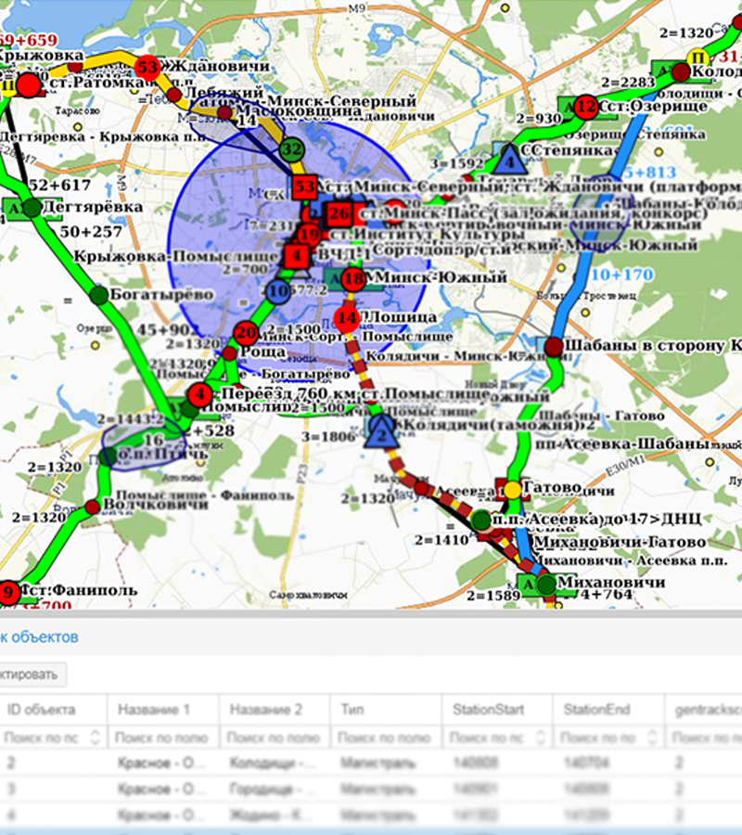Screen dimensions: 742x835
Task: Select green circle marker at Богатырёво
Action: click(x=98, y=295)
